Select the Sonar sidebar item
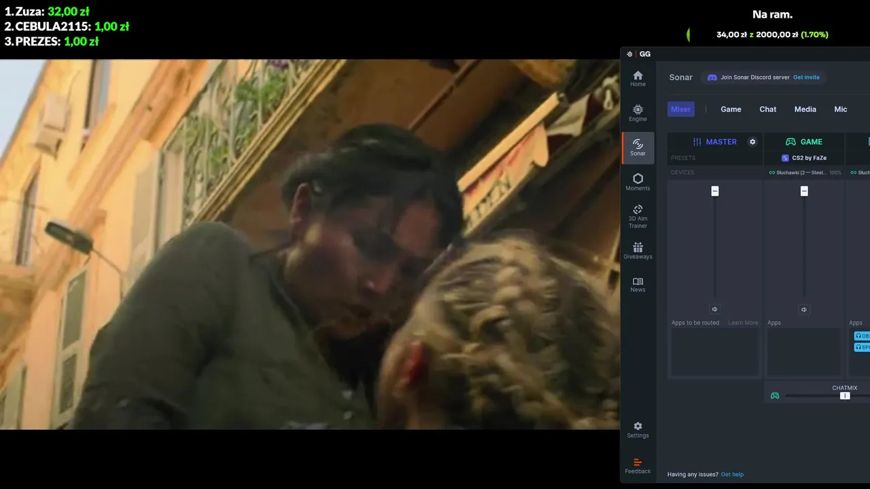 638,147
